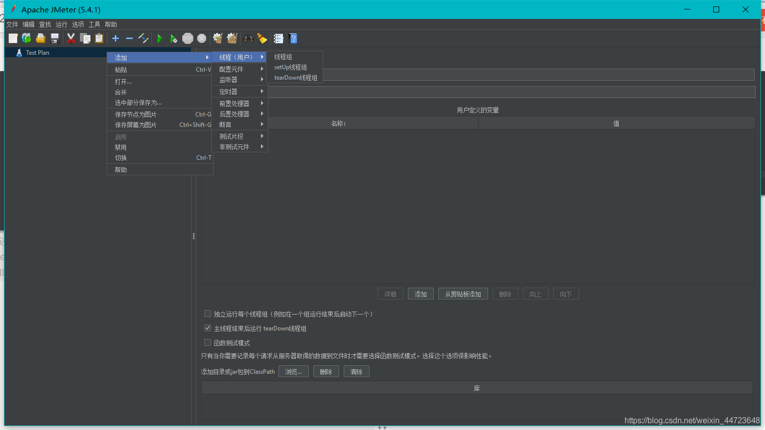The height and width of the screenshot is (430, 765).
Task: Click the Expand all plus icon
Action: point(116,38)
